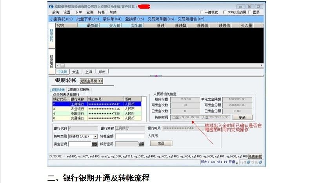The height and width of the screenshot is (183, 311).
Task: Switch to the 上海 exchange tab
Action: pyautogui.click(x=88, y=72)
